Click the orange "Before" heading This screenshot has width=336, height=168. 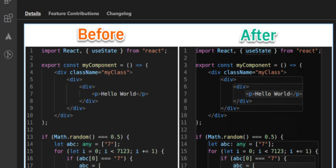pyautogui.click(x=101, y=34)
